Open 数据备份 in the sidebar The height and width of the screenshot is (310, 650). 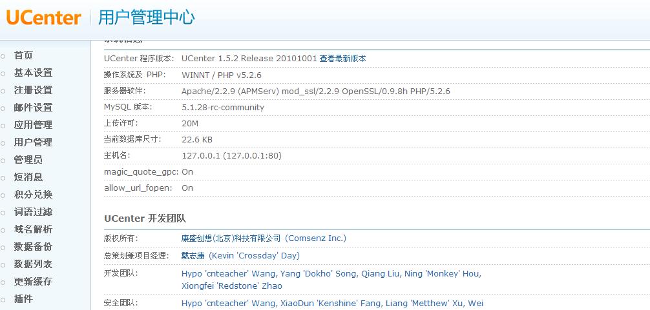33,246
